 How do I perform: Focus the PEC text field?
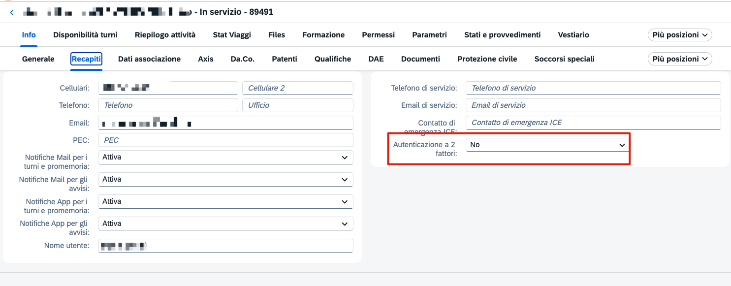[225, 140]
